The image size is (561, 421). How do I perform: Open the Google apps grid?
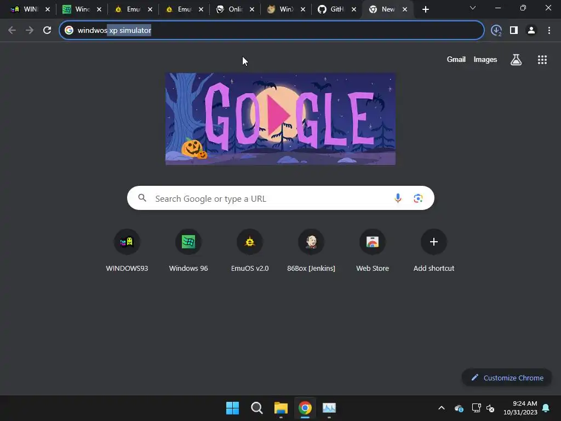click(x=542, y=60)
